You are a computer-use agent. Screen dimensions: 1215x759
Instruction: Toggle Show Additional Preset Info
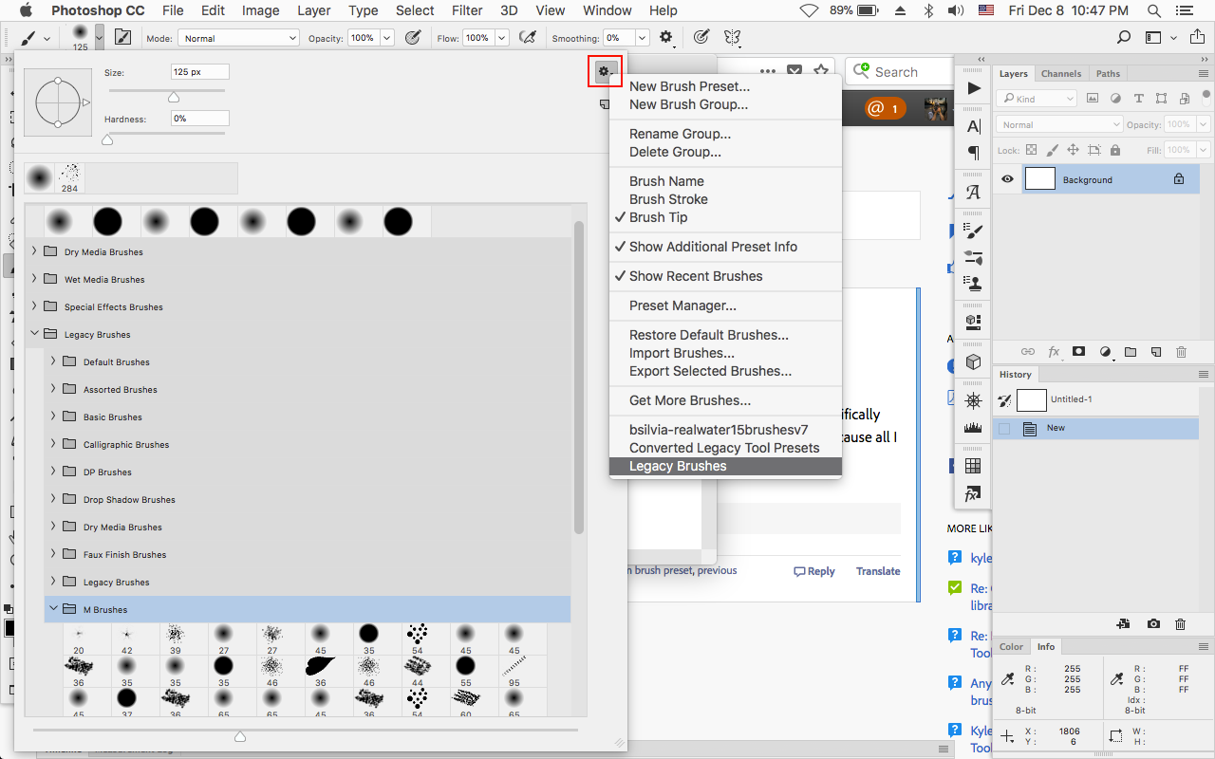point(713,247)
